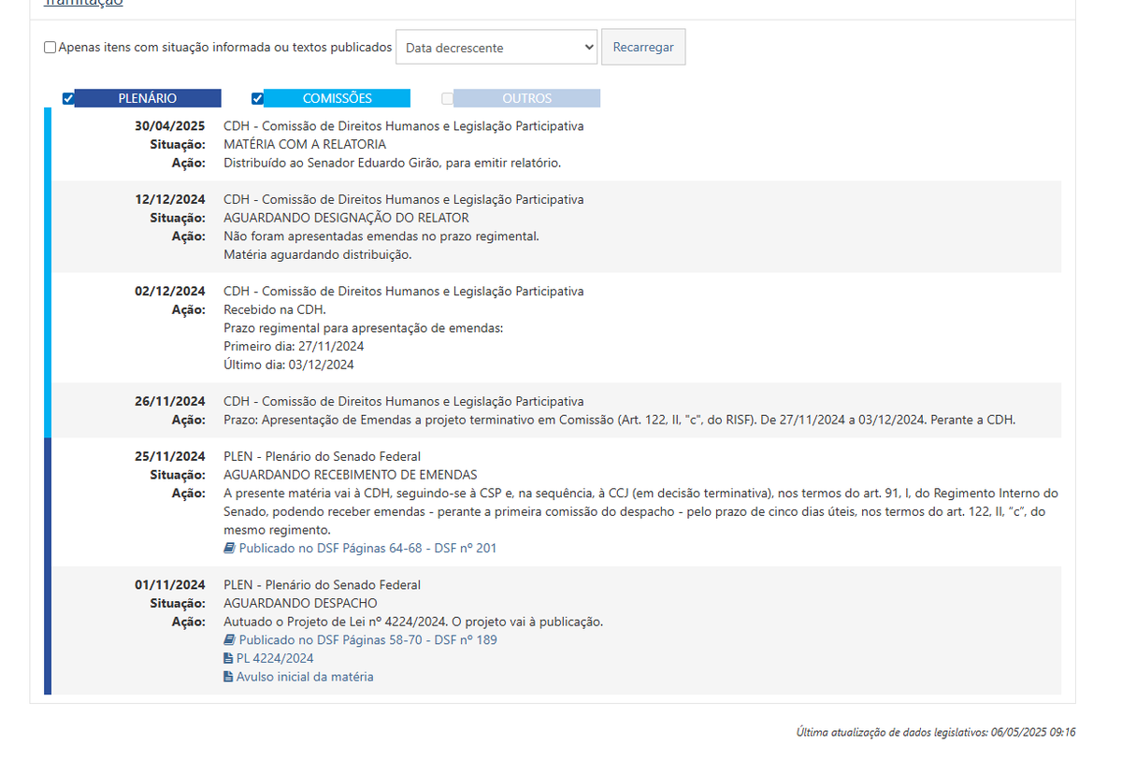The image size is (1122, 759).
Task: Click the PLENÁRIO filter label
Action: 148,98
